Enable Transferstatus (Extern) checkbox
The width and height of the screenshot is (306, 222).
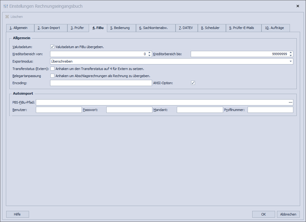click(x=52, y=69)
